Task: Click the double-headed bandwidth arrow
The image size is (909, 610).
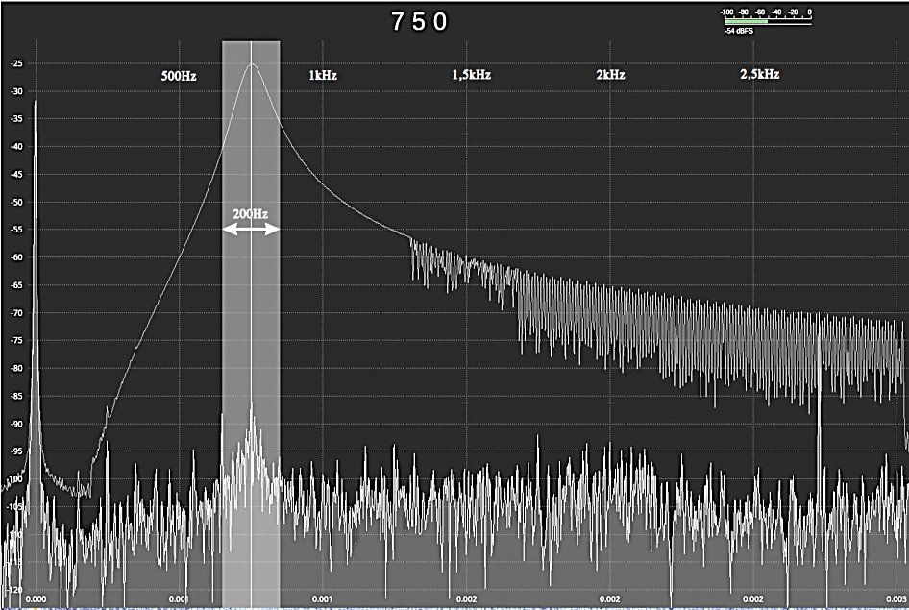Action: [x=251, y=229]
